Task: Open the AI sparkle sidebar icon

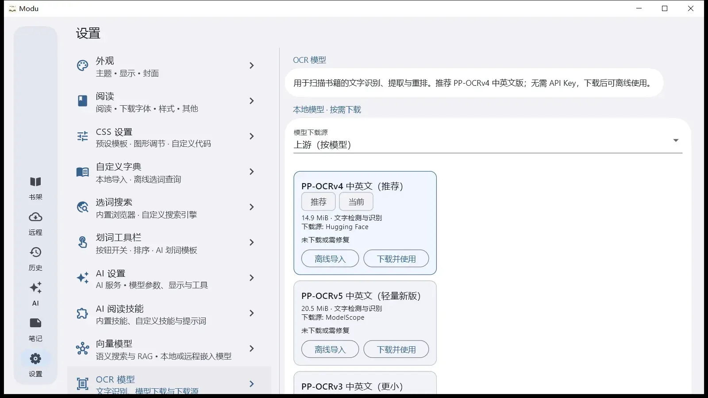Action: click(35, 288)
